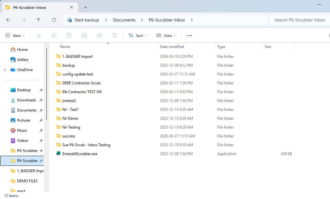Cut the selected item using the scissors icon

point(39,35)
